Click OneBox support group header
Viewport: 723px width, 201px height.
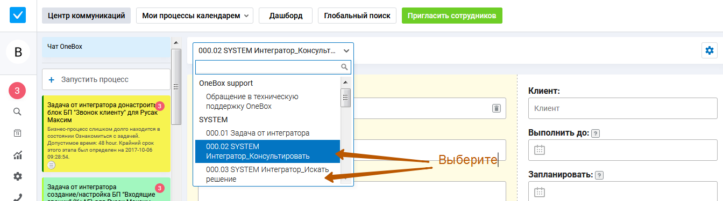click(226, 83)
